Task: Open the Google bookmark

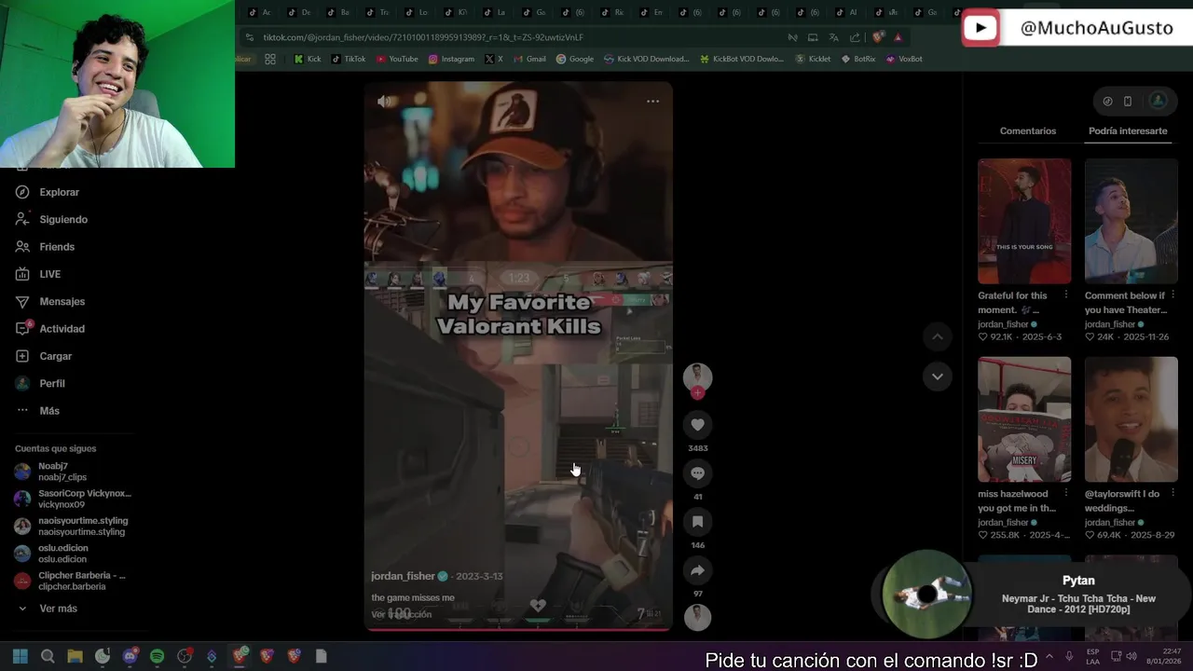Action: [574, 59]
